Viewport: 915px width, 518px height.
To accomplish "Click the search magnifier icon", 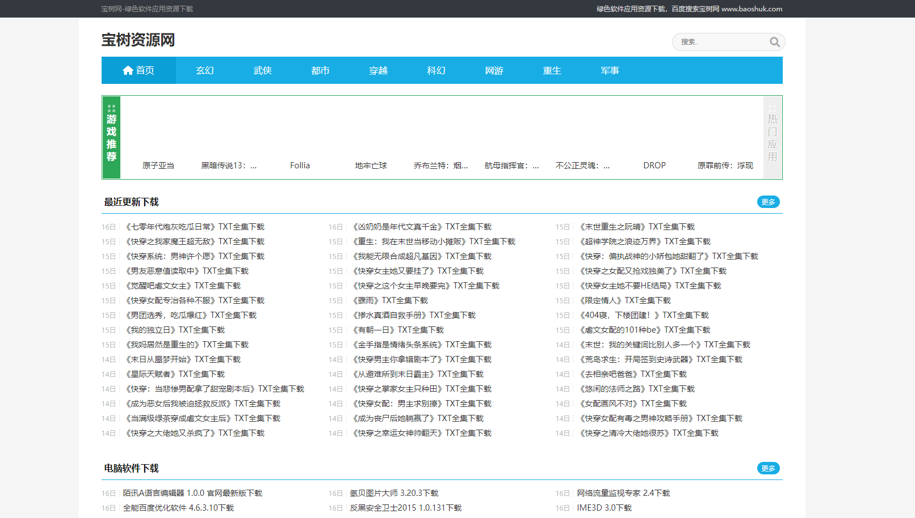I will [x=774, y=42].
